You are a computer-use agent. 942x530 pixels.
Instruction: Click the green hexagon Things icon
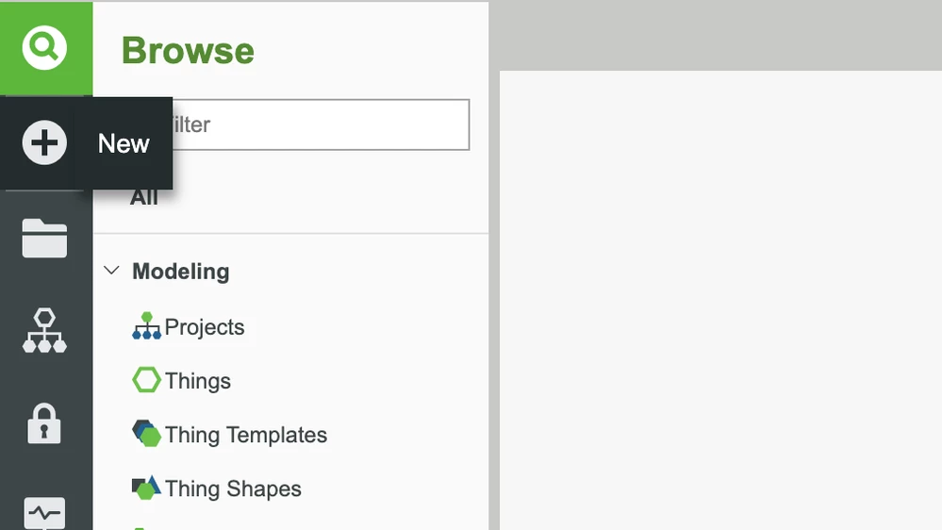click(x=146, y=381)
